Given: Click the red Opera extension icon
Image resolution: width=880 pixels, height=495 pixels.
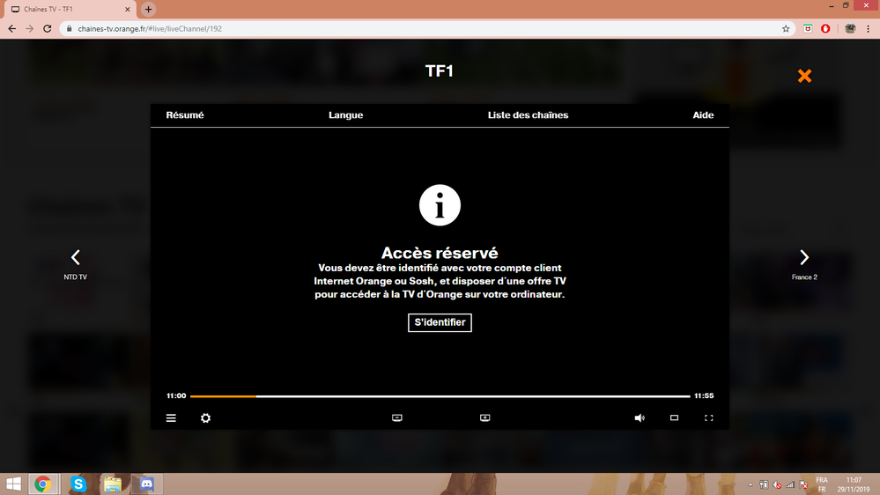Looking at the screenshot, I should point(825,28).
